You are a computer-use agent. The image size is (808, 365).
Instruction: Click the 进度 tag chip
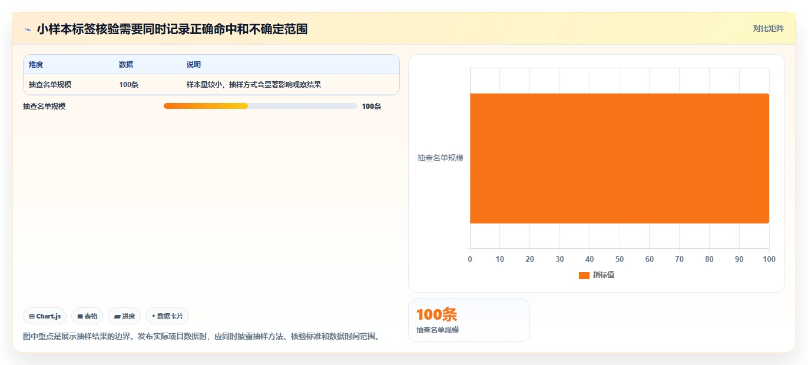(124, 316)
